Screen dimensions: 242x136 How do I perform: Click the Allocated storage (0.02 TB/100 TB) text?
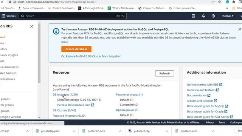pyautogui.click(x=79, y=100)
